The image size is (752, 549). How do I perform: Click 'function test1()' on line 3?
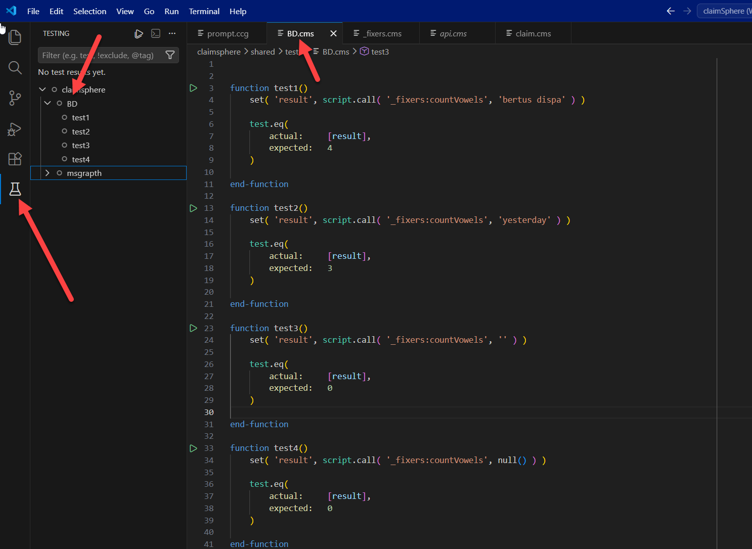tap(269, 88)
